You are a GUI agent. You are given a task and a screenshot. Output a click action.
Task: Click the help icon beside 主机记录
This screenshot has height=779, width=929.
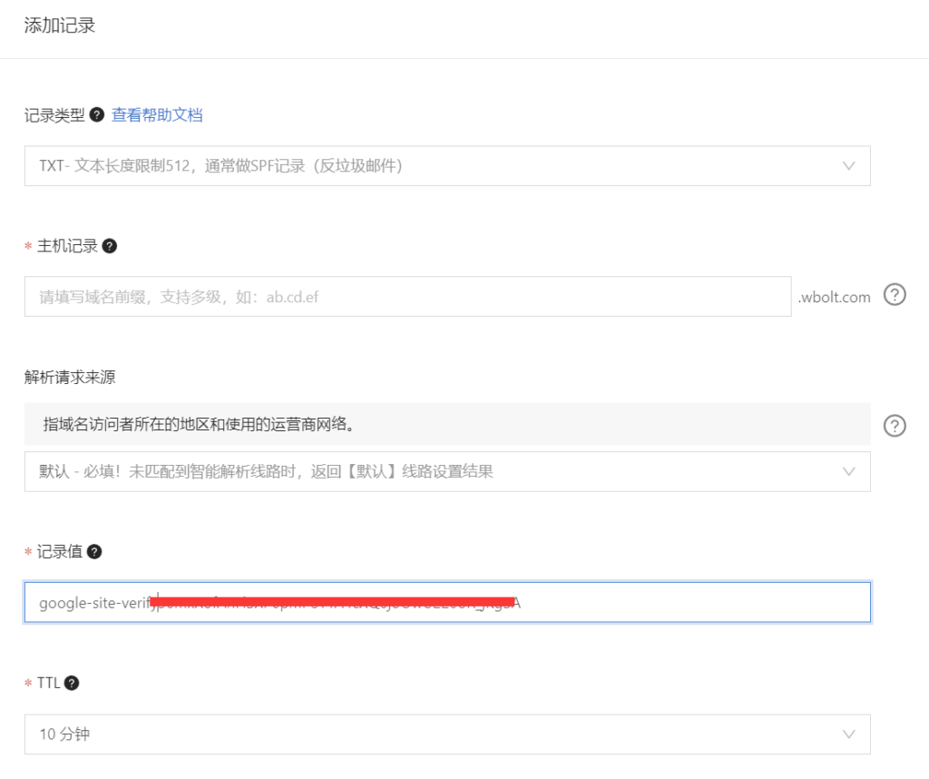110,246
